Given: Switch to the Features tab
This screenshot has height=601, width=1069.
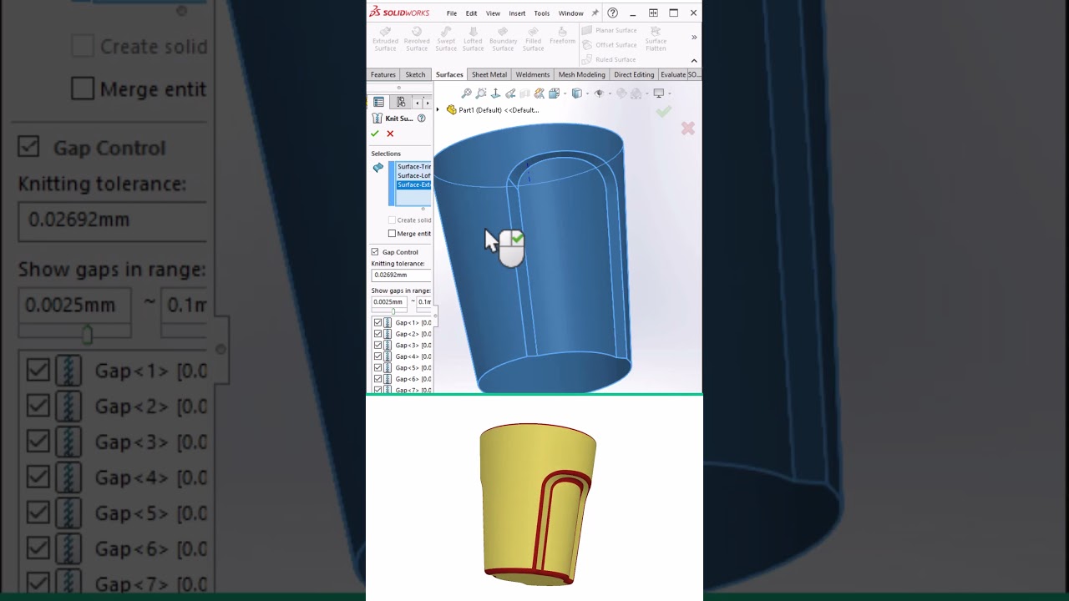Looking at the screenshot, I should [383, 74].
